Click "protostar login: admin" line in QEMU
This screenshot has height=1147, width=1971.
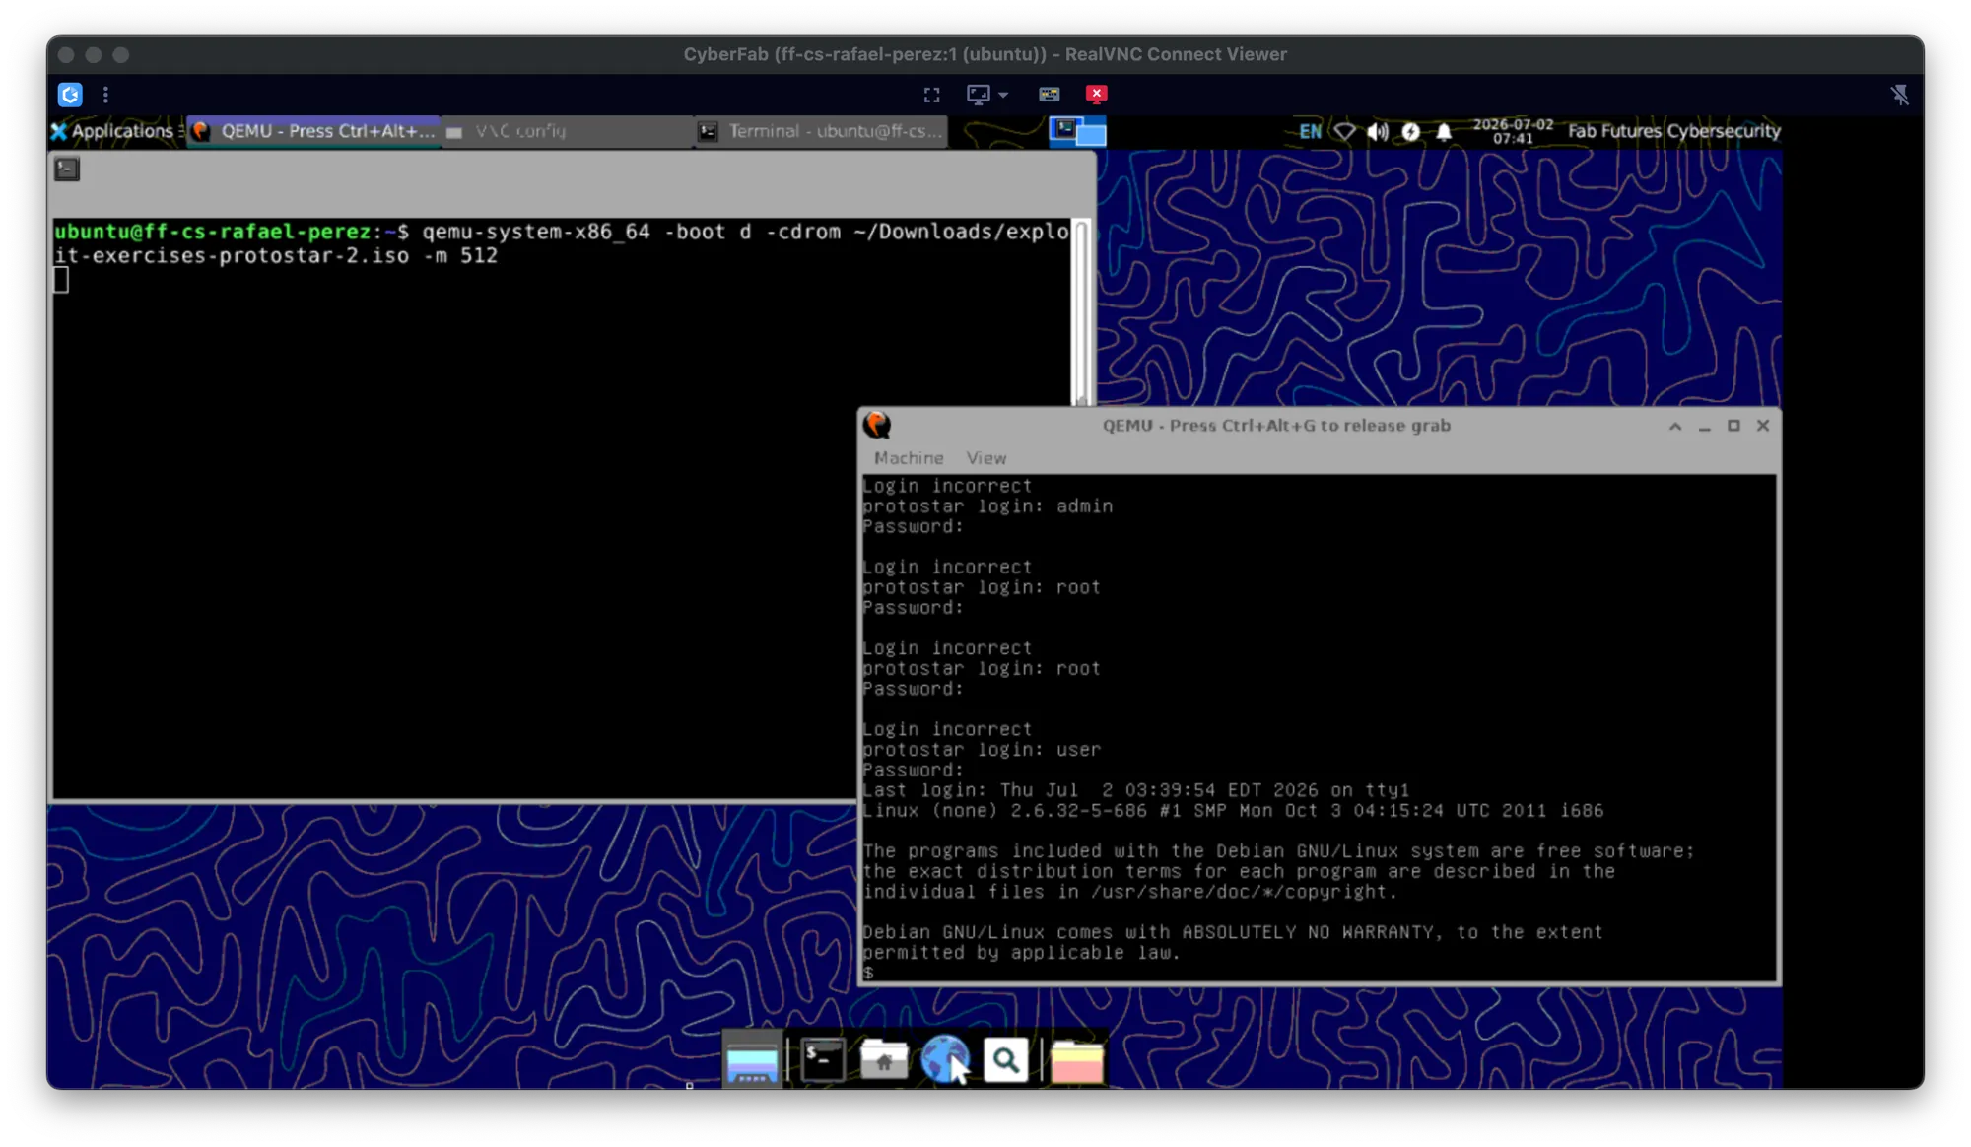click(987, 506)
